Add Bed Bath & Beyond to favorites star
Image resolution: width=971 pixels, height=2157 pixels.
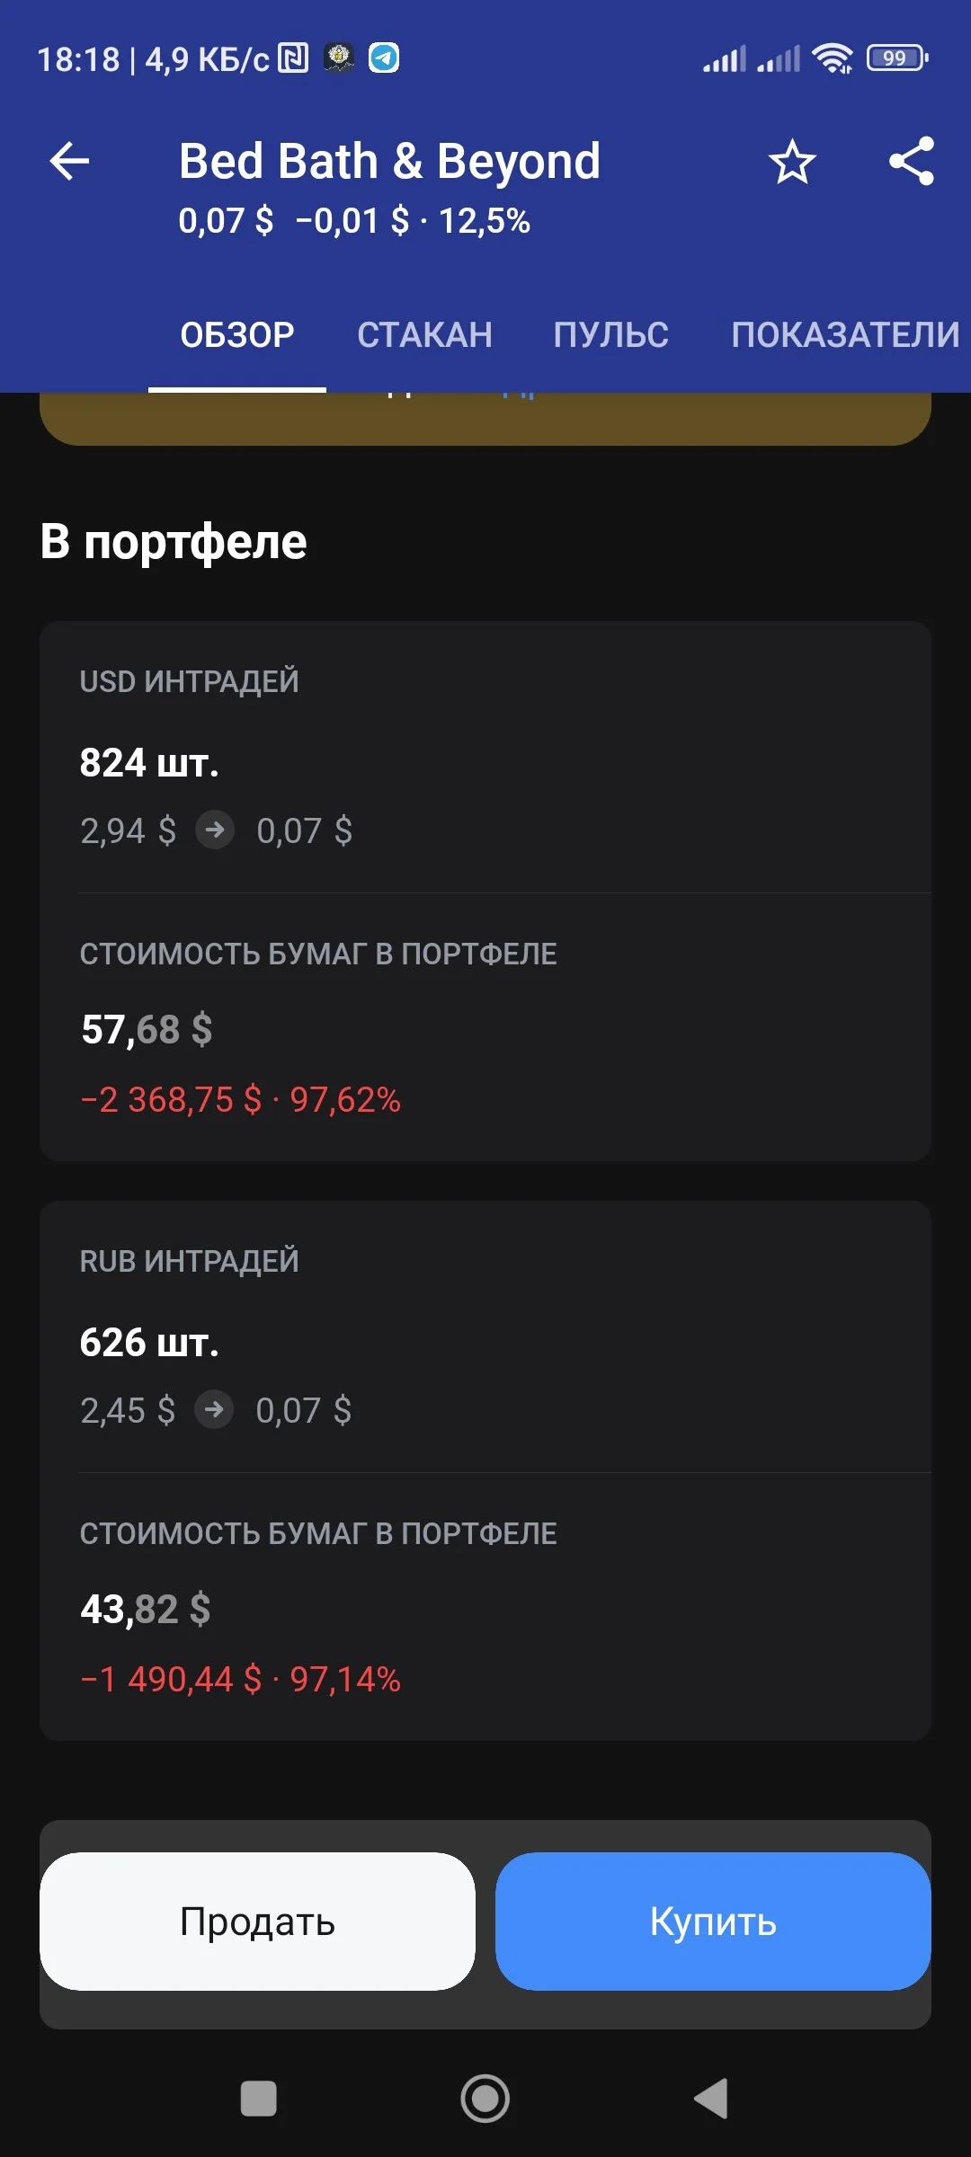(x=792, y=162)
